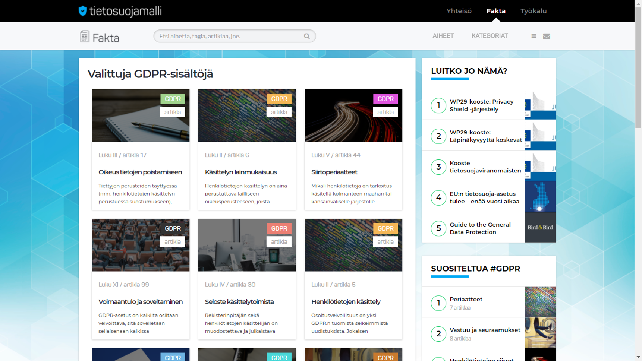This screenshot has width=642, height=361.
Task: Click Luku IV / artikla 30 text
Action: (230, 285)
